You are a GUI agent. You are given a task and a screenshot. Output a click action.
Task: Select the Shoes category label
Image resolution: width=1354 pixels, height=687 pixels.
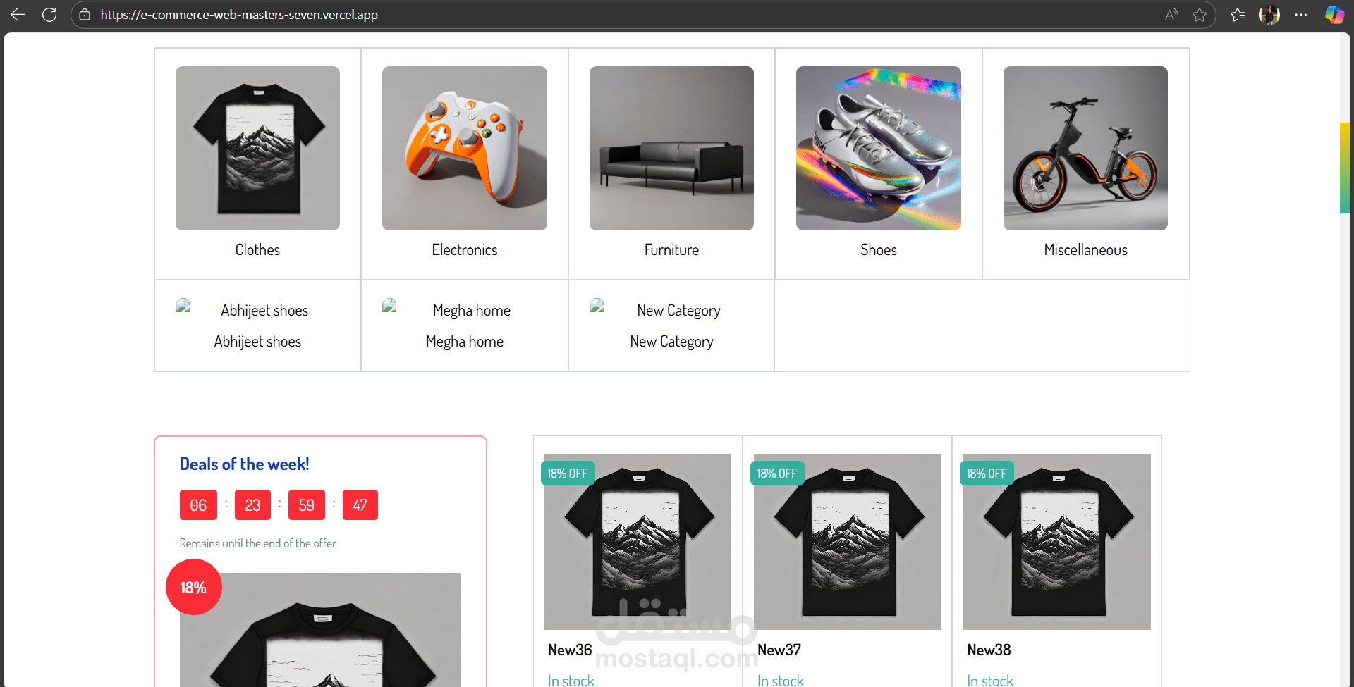tap(879, 250)
